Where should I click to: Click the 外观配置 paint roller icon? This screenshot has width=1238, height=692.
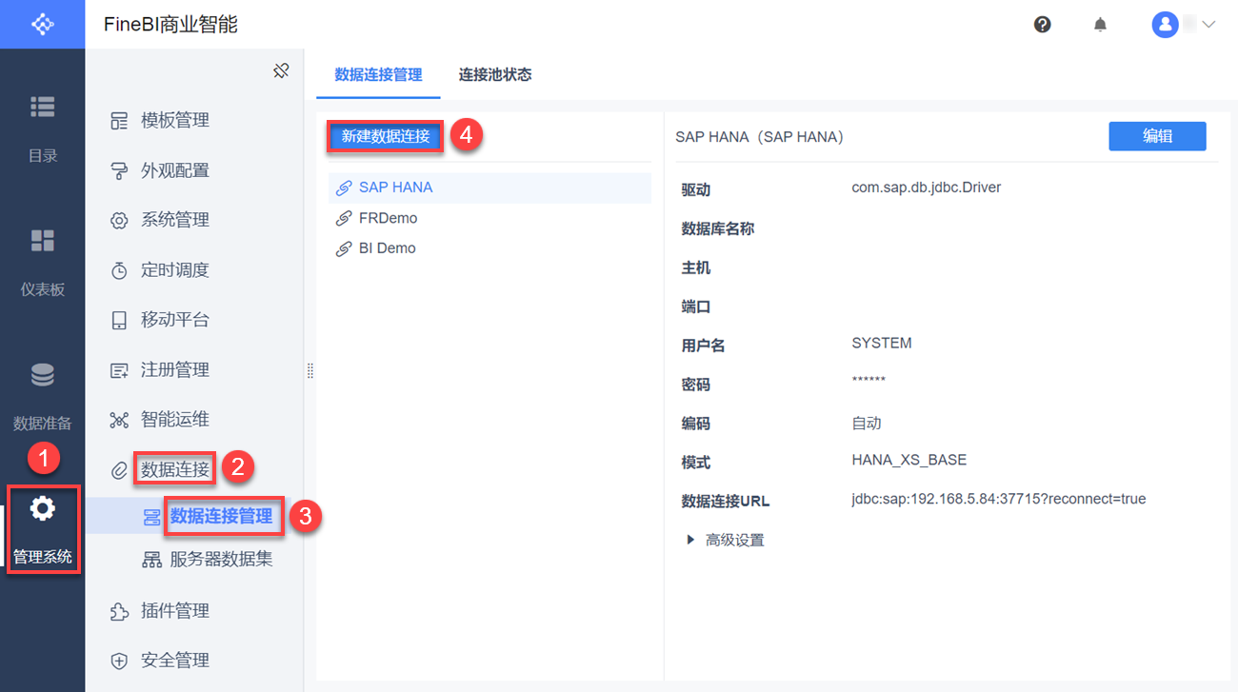pyautogui.click(x=119, y=171)
